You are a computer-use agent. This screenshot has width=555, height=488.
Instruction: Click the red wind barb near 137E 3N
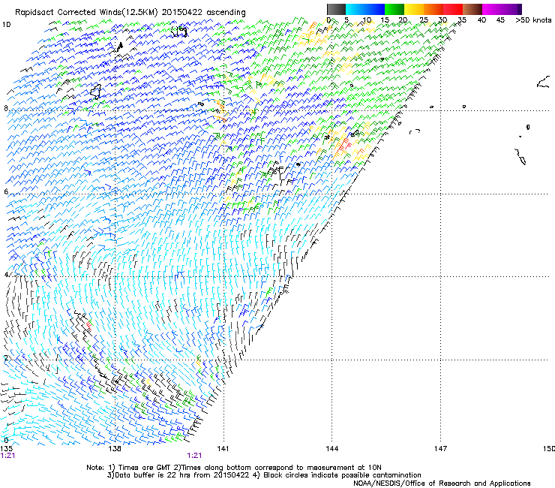(x=88, y=325)
